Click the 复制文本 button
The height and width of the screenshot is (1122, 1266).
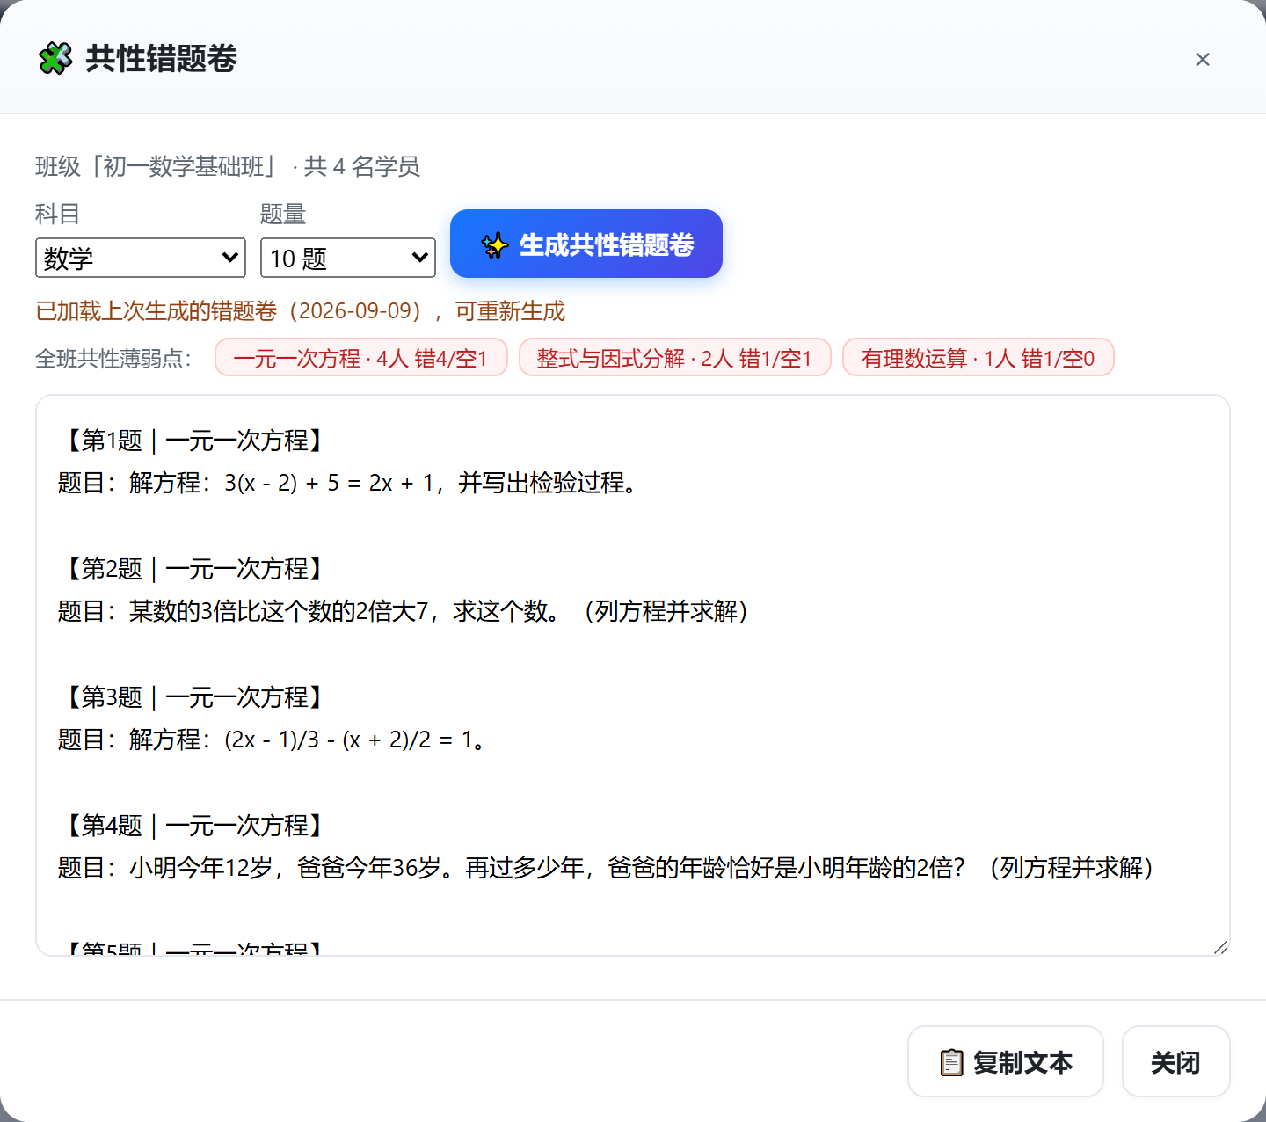1006,1061
